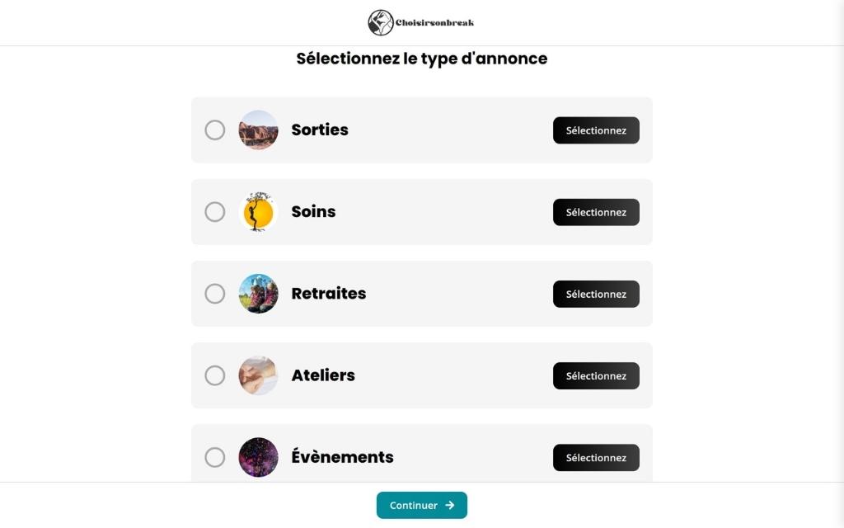
Task: Click the arrow icon on Continuer
Action: (450, 506)
